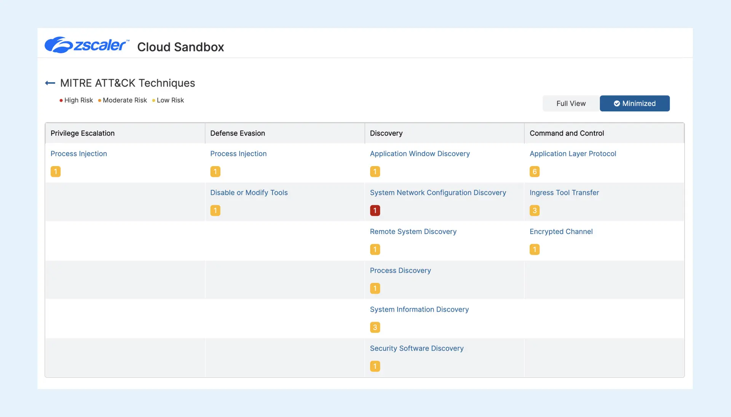Select the Minimized view button
Screen dimensions: 731x417
[x=635, y=103]
